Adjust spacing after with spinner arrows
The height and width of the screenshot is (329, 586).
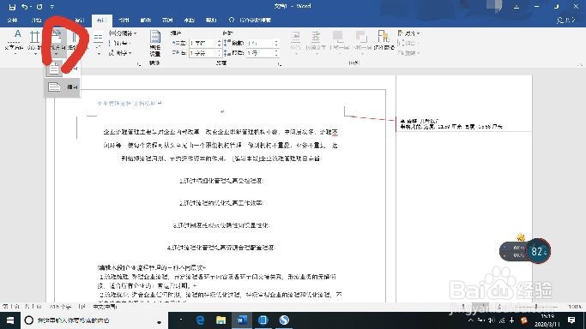pyautogui.click(x=276, y=53)
